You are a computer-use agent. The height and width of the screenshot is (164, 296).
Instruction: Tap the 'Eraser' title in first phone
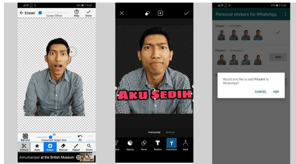(x=30, y=13)
